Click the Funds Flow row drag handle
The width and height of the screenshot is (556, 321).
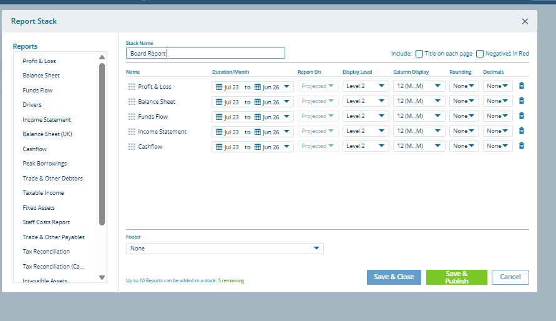coord(132,116)
